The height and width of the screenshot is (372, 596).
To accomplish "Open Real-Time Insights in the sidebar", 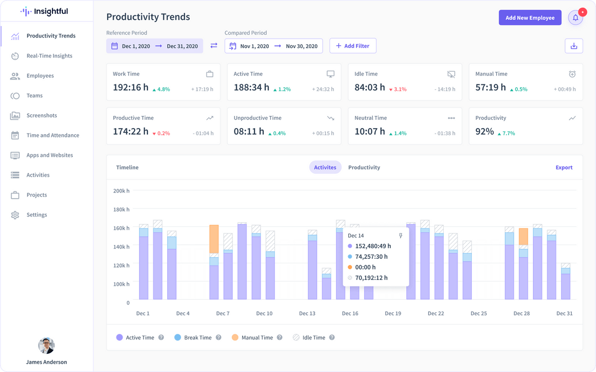I will click(49, 56).
